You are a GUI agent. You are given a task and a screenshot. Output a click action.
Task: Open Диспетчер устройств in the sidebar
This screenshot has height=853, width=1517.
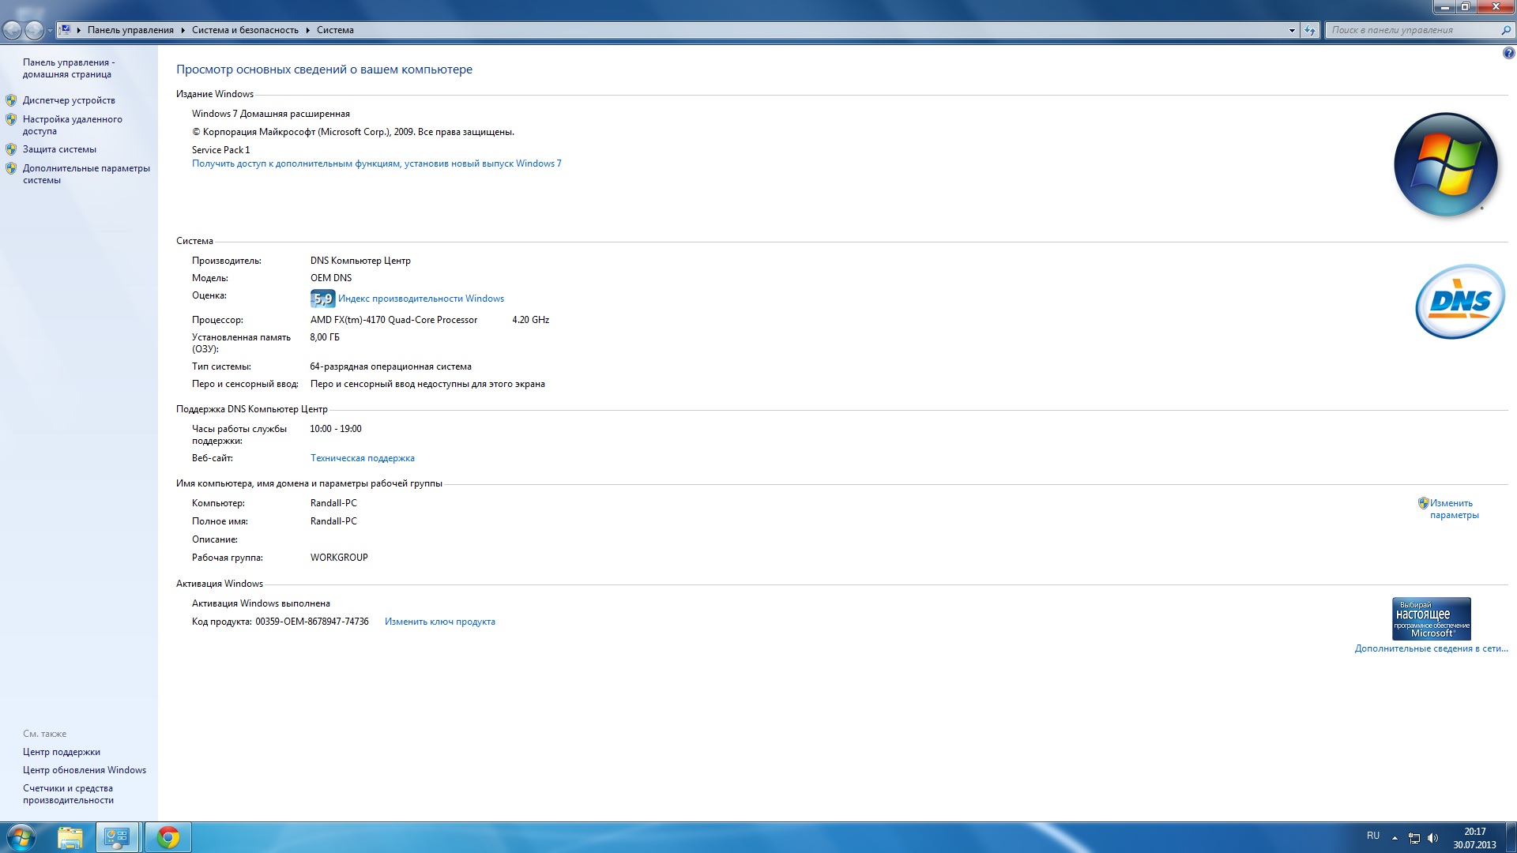(x=69, y=100)
